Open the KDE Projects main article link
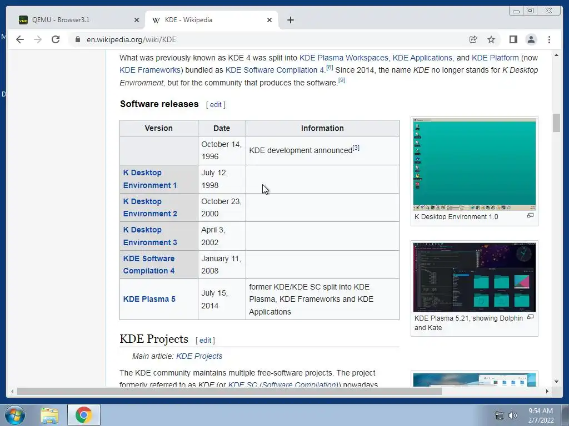This screenshot has width=569, height=426. pos(199,357)
